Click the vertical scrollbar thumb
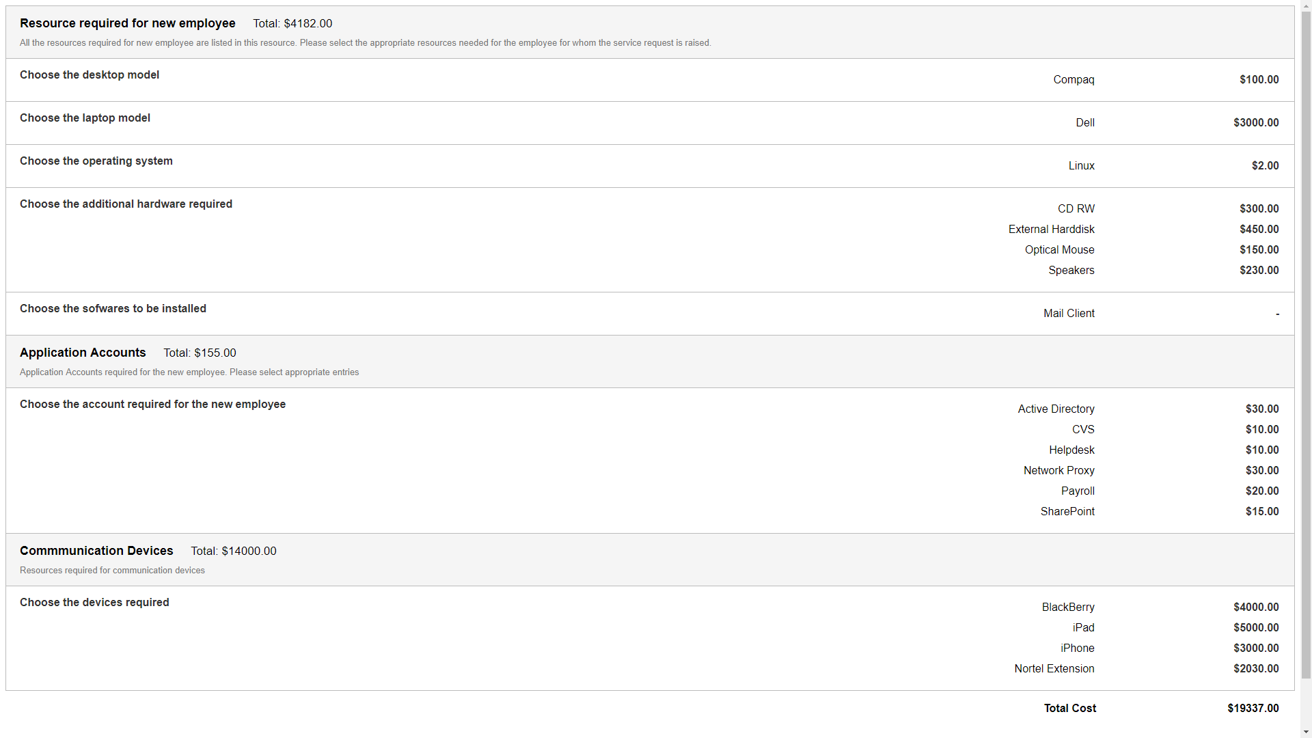 click(1306, 342)
